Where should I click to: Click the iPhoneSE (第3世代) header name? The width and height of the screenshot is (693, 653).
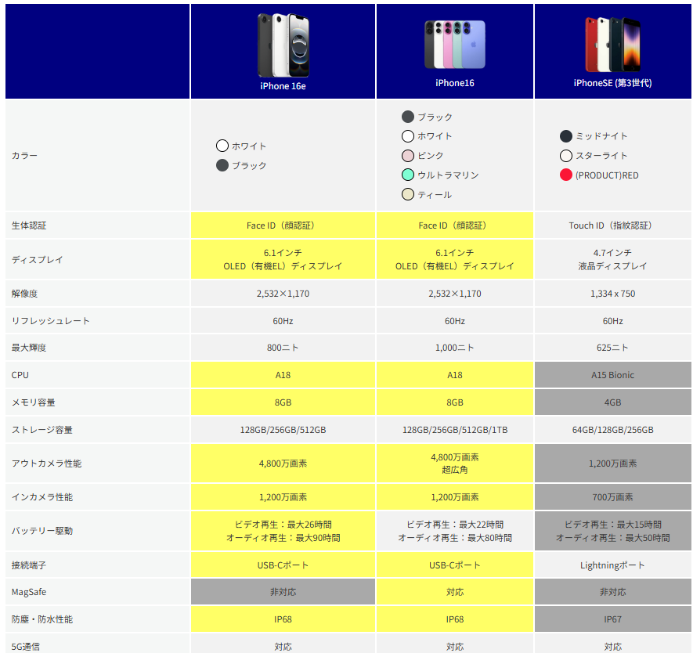coord(612,82)
